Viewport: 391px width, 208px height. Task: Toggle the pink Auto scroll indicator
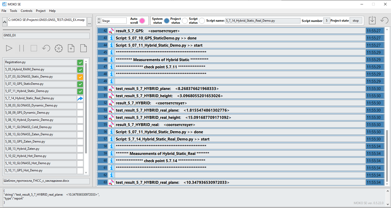click(142, 21)
